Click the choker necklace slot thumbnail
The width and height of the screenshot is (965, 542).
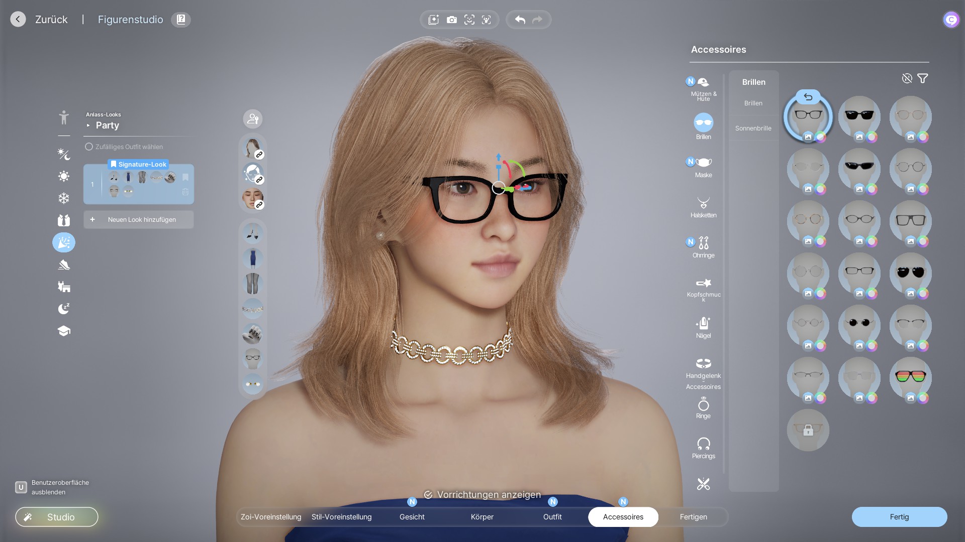coord(253,309)
